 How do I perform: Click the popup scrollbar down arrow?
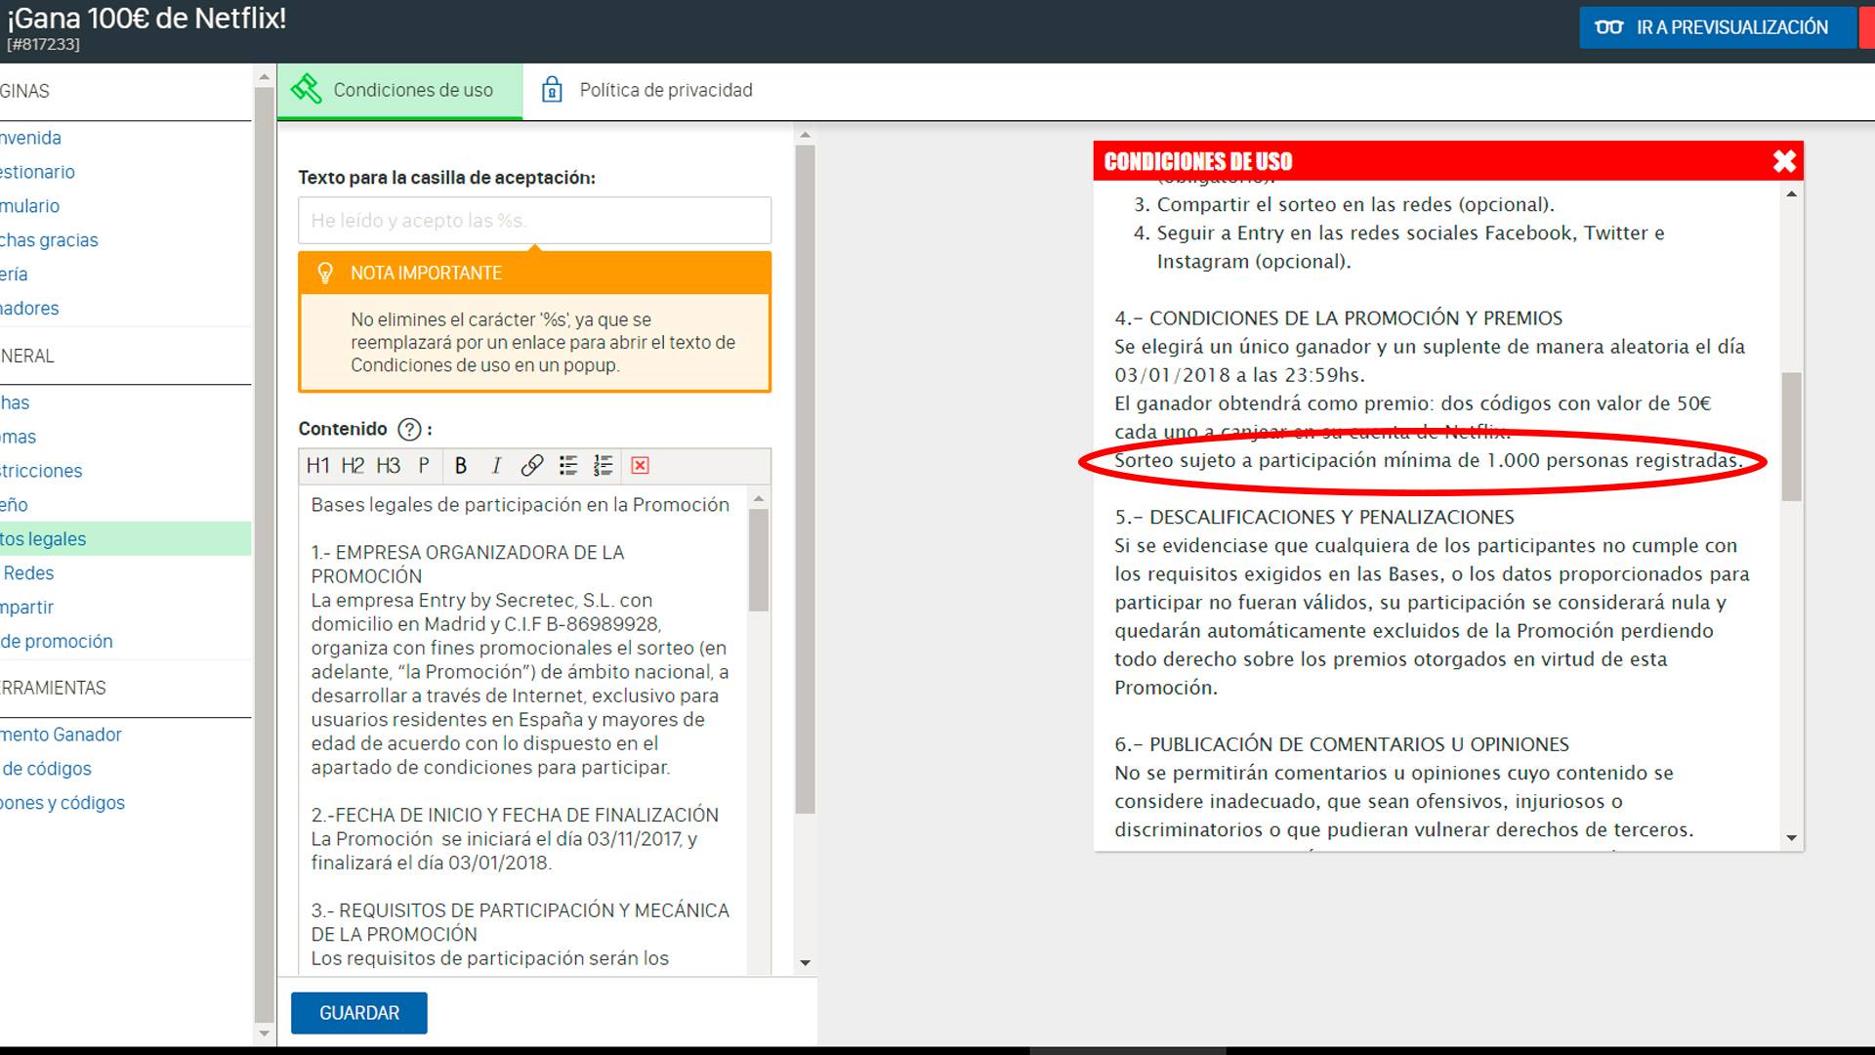tap(1791, 838)
